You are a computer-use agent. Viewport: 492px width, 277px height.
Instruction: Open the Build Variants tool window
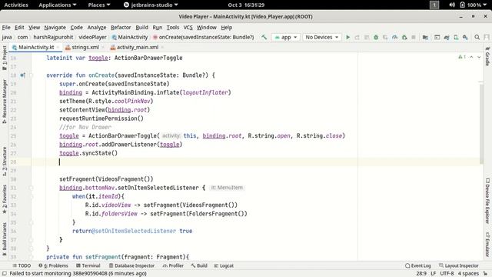pyautogui.click(x=5, y=239)
